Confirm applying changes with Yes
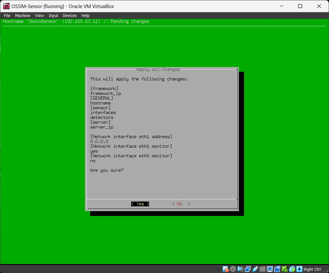 (x=140, y=204)
